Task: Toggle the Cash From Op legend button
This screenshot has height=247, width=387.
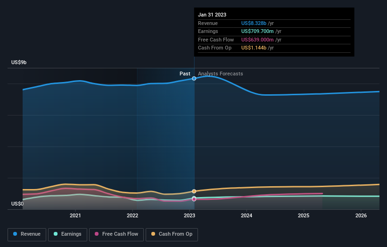Action: point(172,234)
